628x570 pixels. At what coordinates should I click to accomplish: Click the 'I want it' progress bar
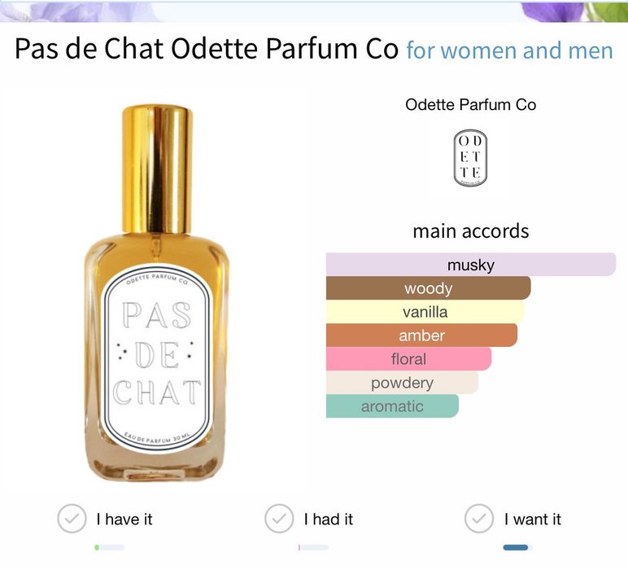click(517, 547)
